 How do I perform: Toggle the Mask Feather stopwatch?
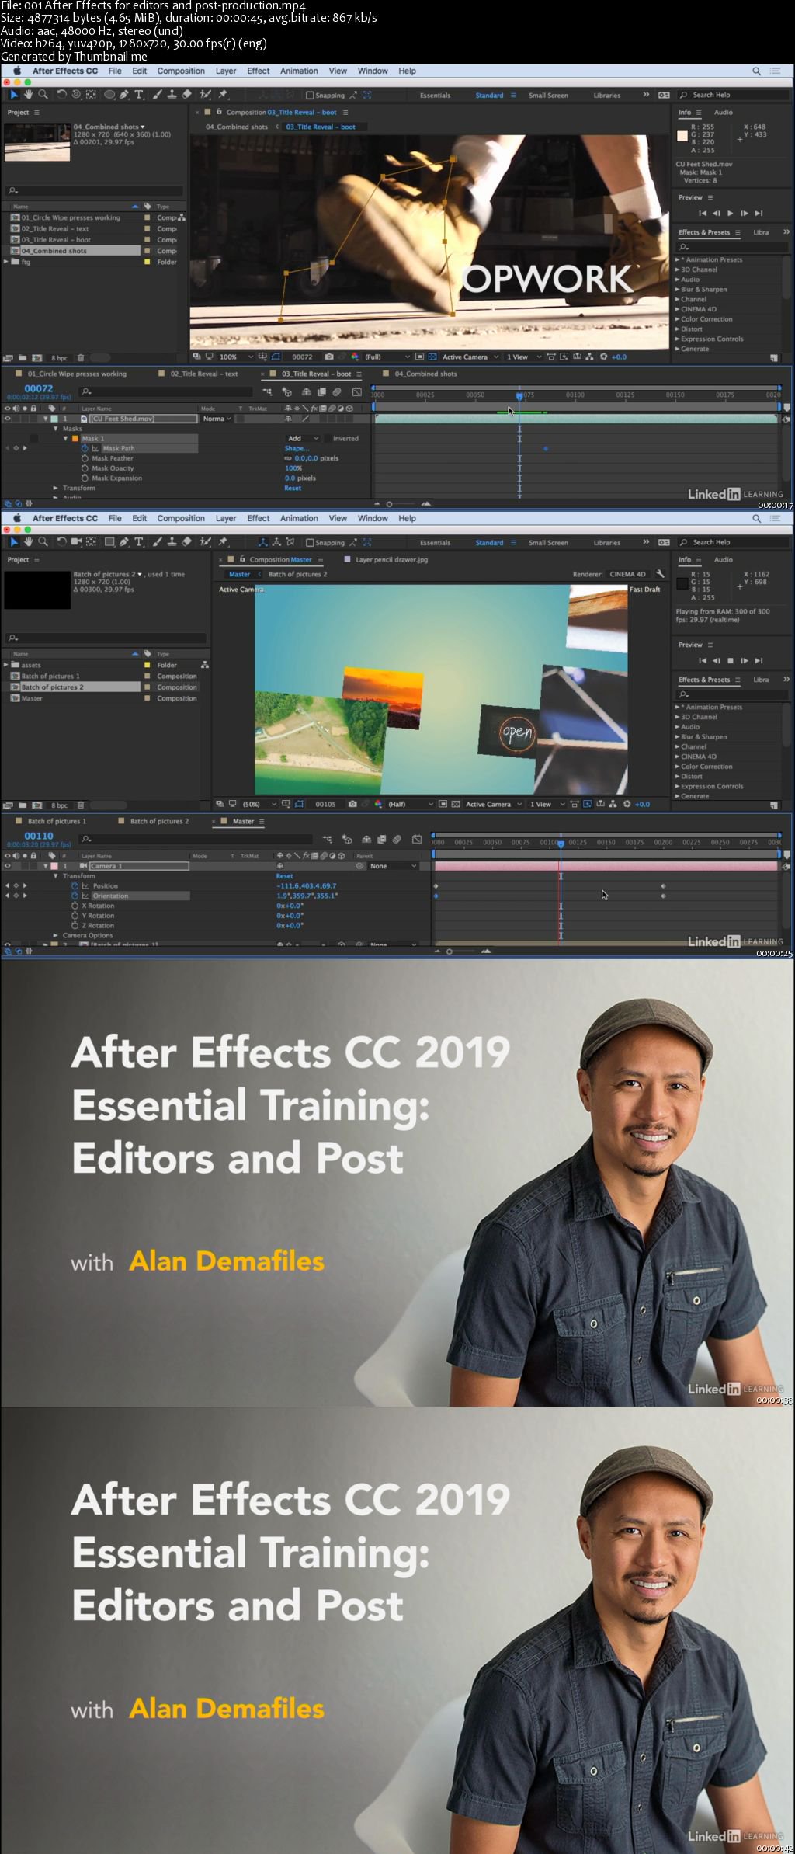point(85,458)
